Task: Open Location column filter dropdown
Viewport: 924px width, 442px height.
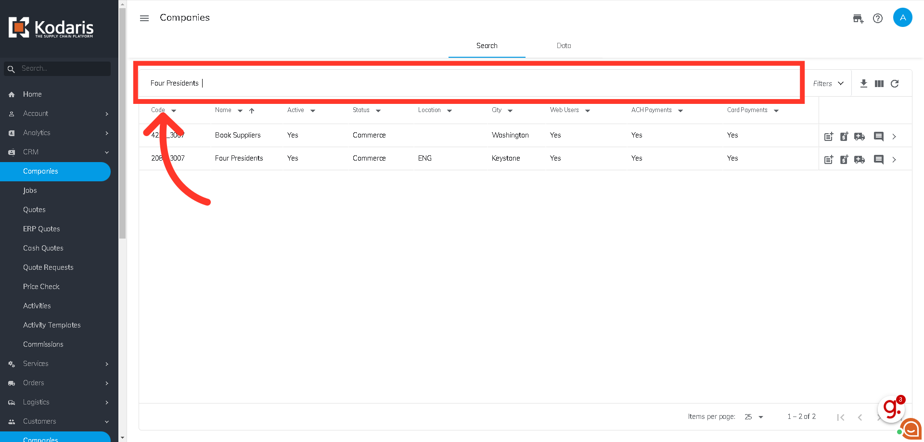Action: (x=449, y=111)
